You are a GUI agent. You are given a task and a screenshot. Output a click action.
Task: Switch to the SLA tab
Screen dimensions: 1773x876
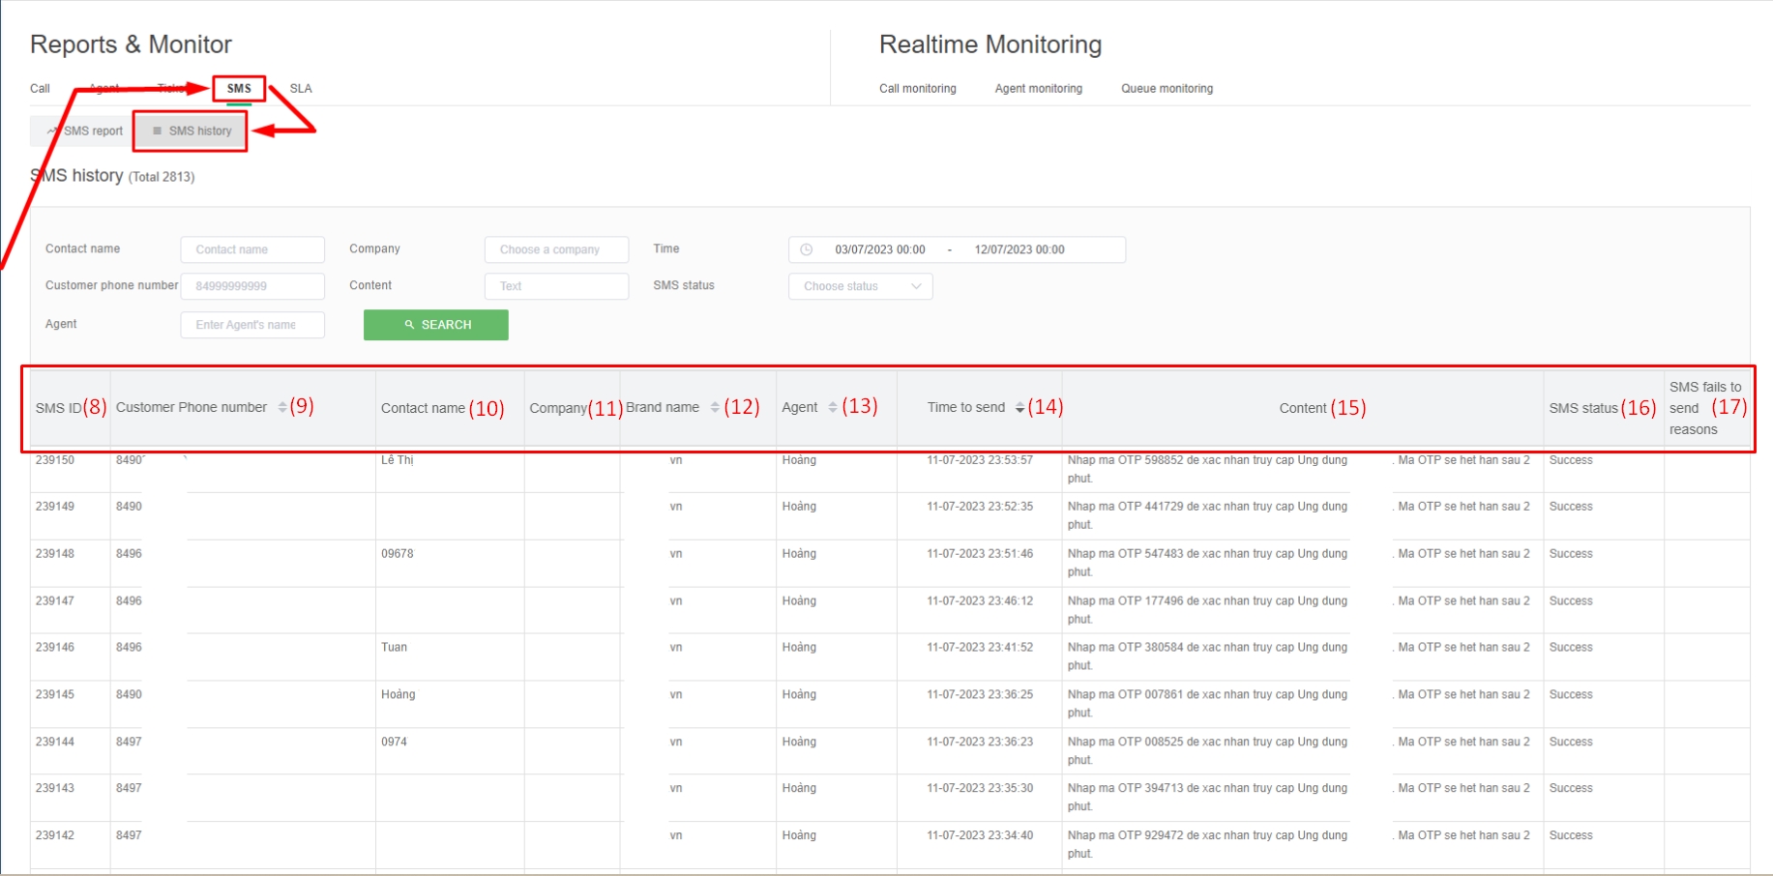click(x=301, y=88)
